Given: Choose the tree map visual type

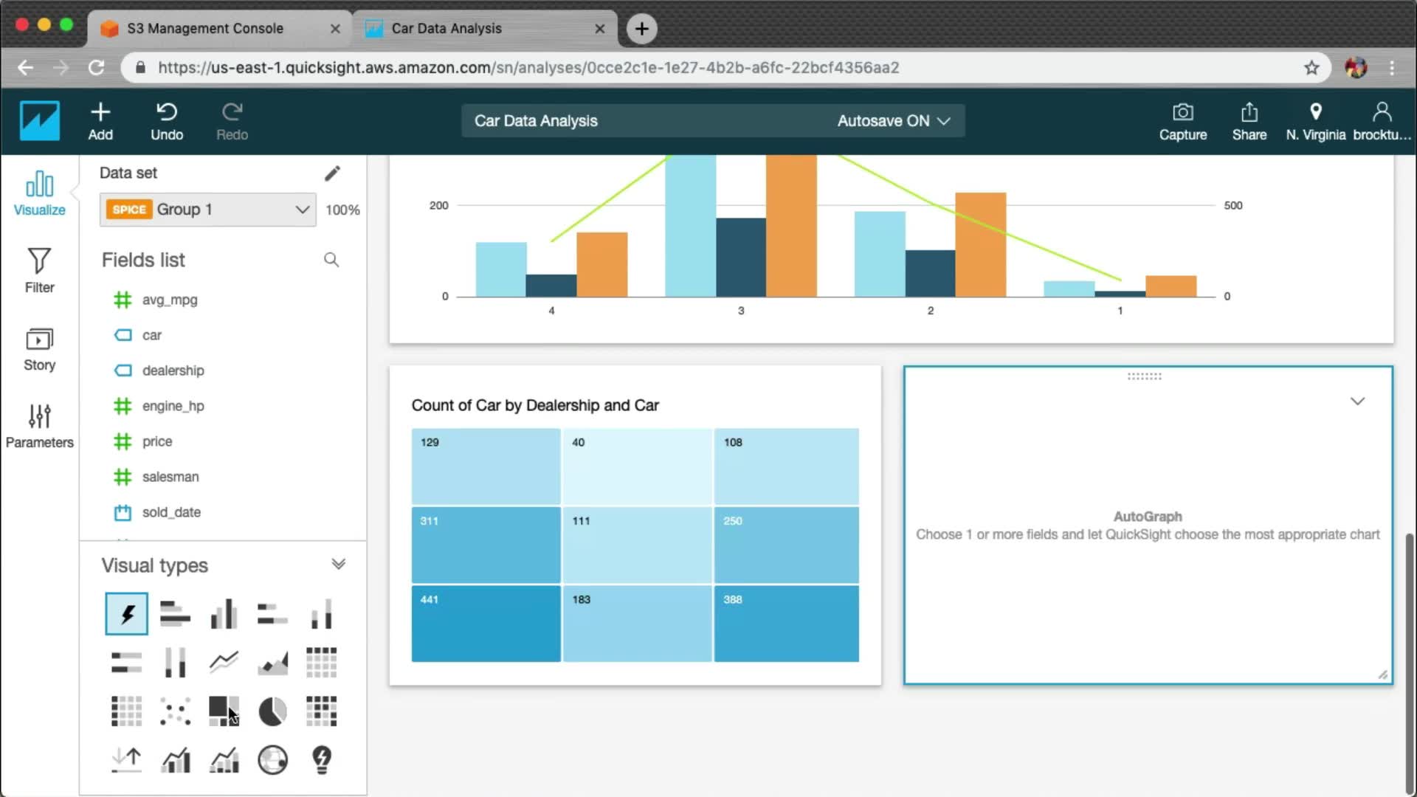Looking at the screenshot, I should pos(223,711).
